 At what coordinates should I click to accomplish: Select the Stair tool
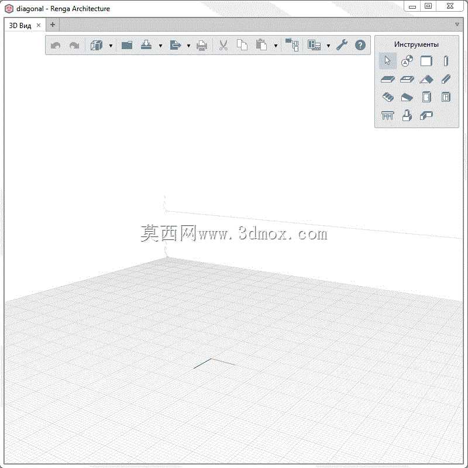(388, 97)
